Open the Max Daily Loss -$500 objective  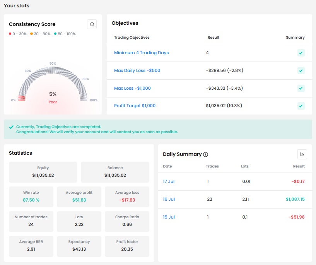[x=137, y=70]
